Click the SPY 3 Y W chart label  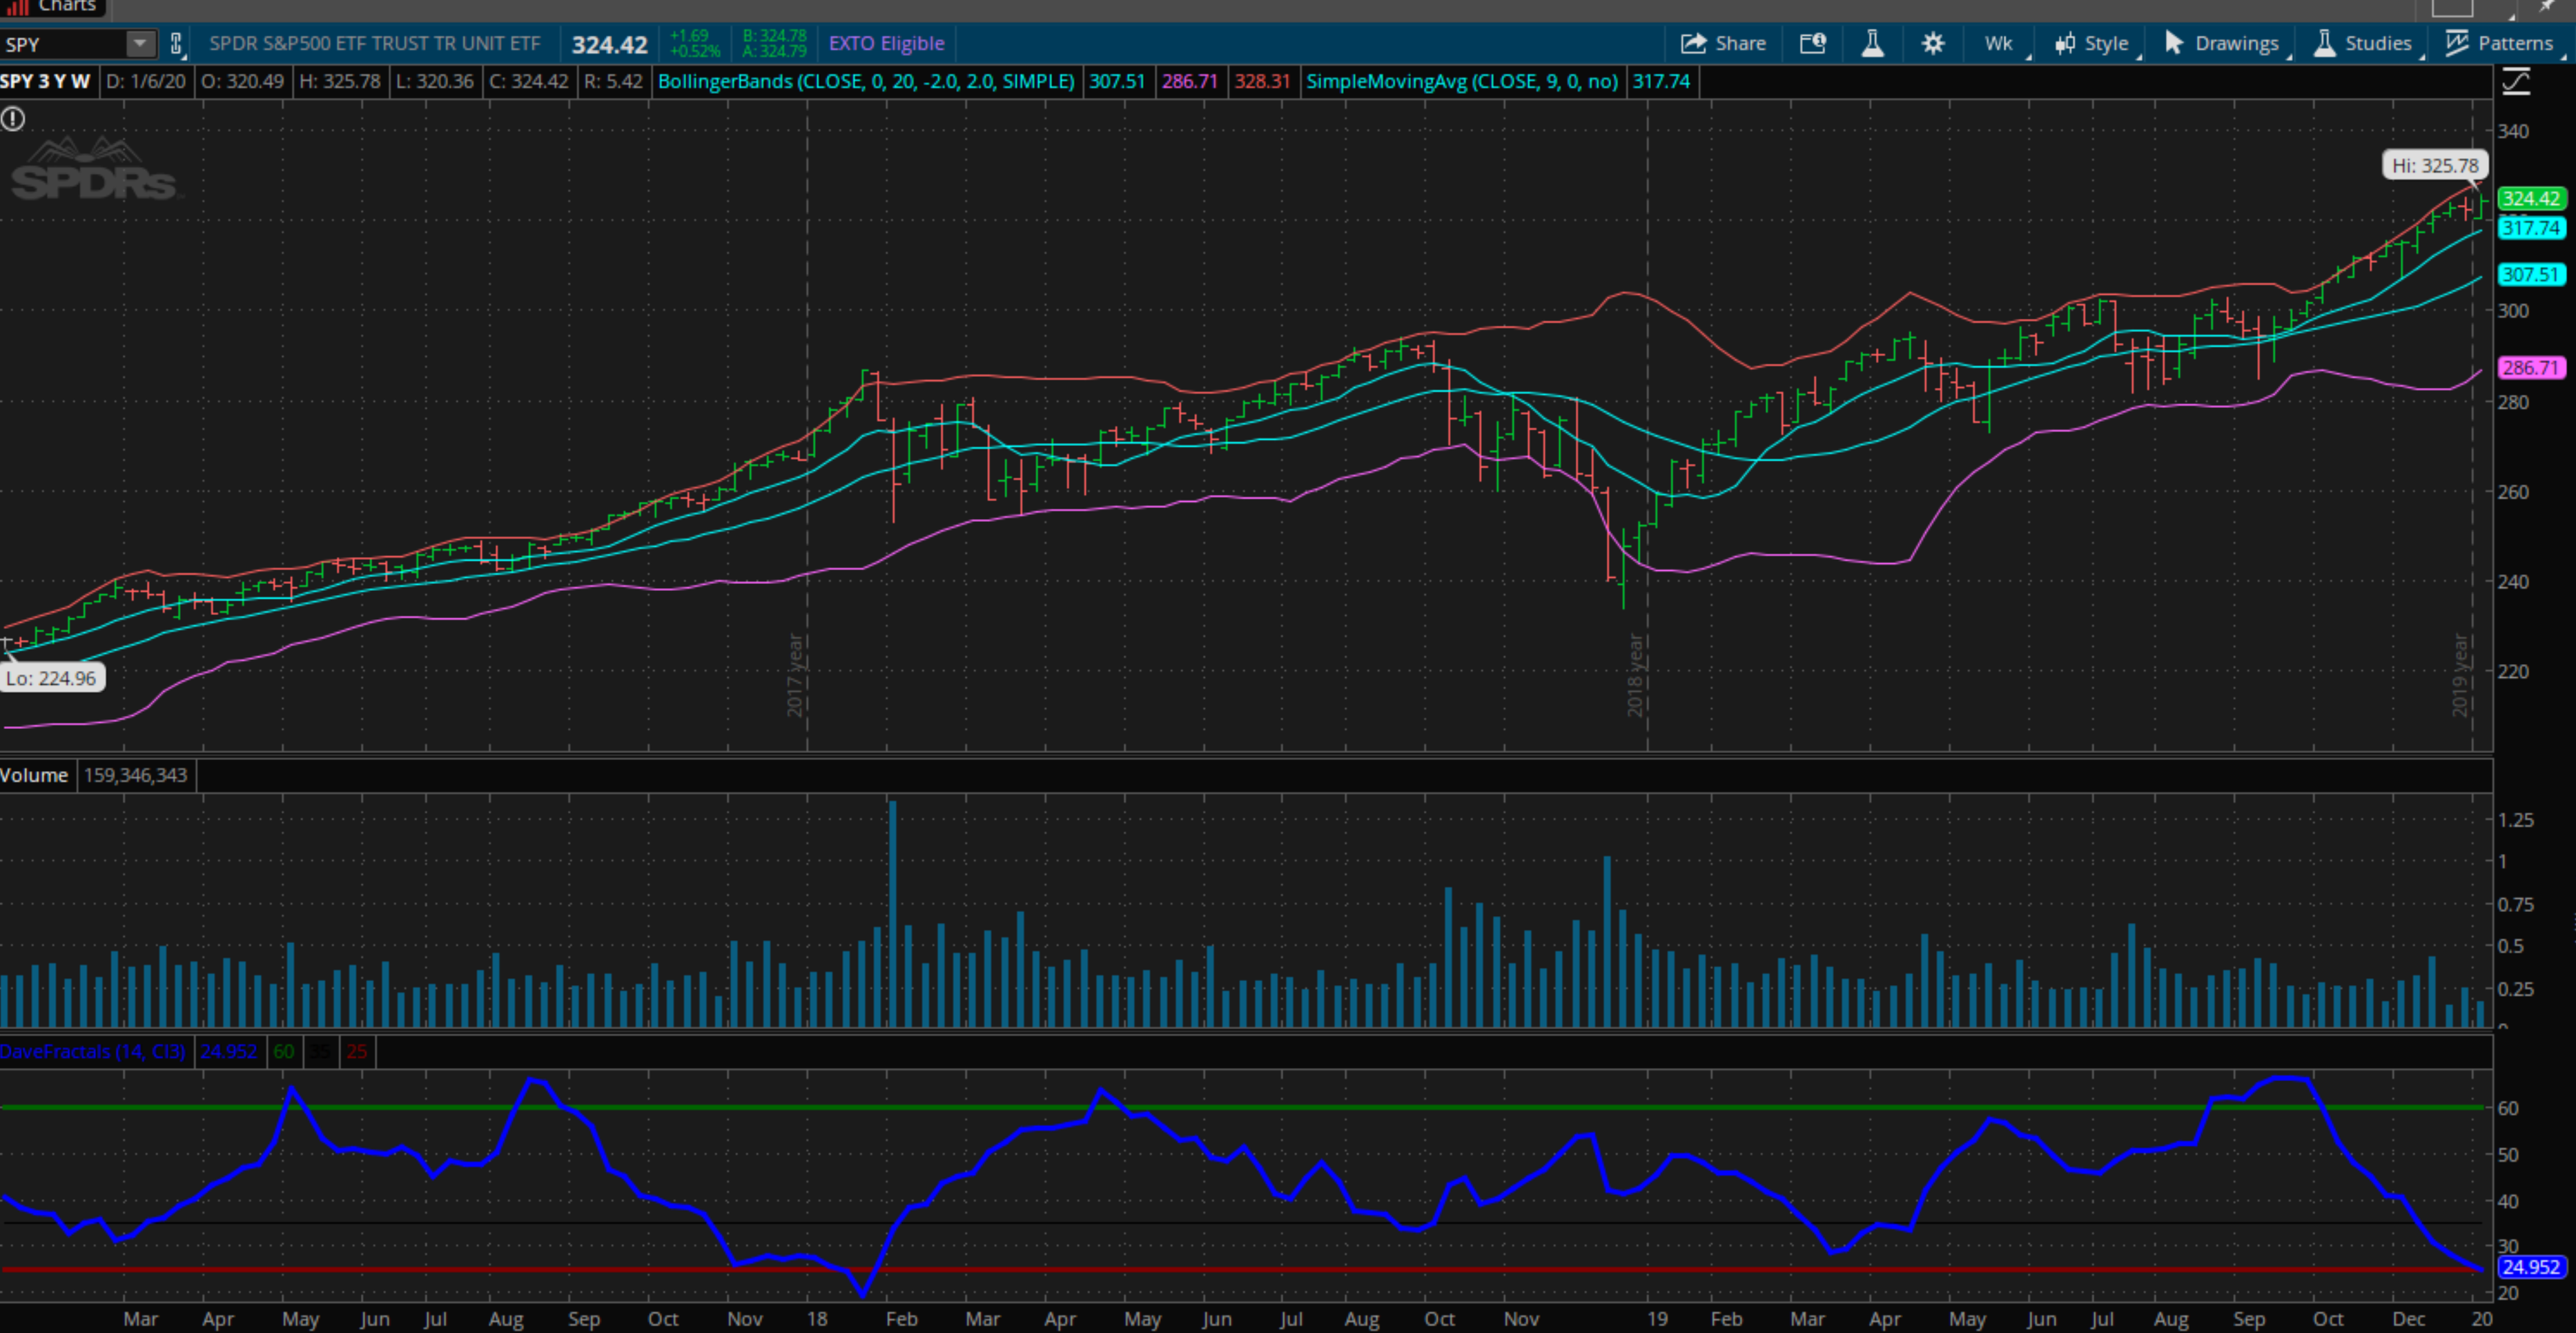click(x=45, y=81)
